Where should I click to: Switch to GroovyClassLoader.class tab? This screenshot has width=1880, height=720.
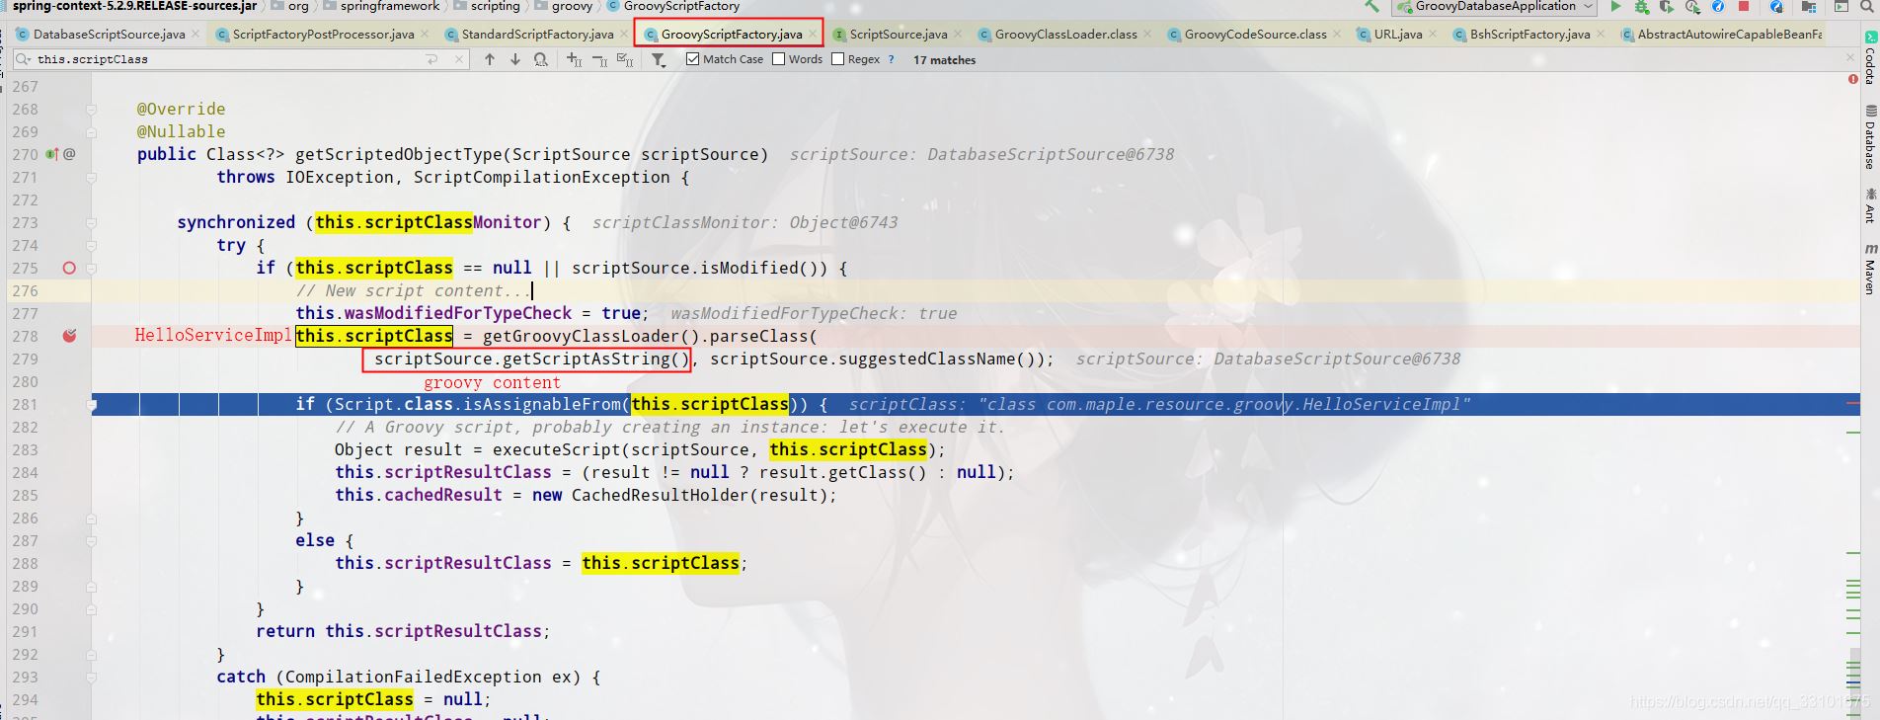pos(1064,34)
